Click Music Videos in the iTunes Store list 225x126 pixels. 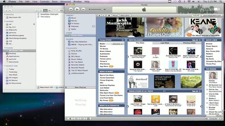pos(105,51)
